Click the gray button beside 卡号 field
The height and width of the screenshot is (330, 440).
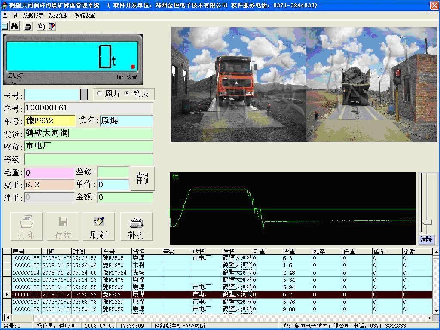(84, 94)
